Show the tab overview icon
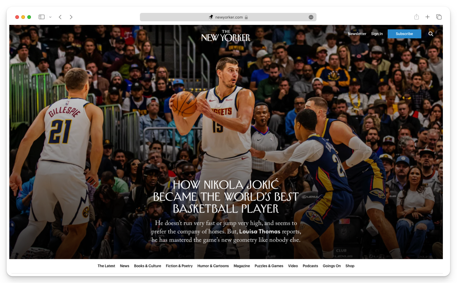Viewport: 457px width, 283px height. tap(439, 17)
